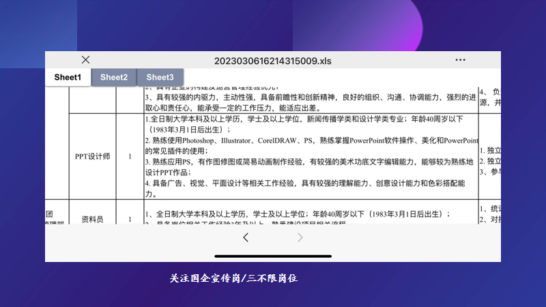Open the three-dot more options menu
This screenshot has height=307, width=546.
point(460,60)
